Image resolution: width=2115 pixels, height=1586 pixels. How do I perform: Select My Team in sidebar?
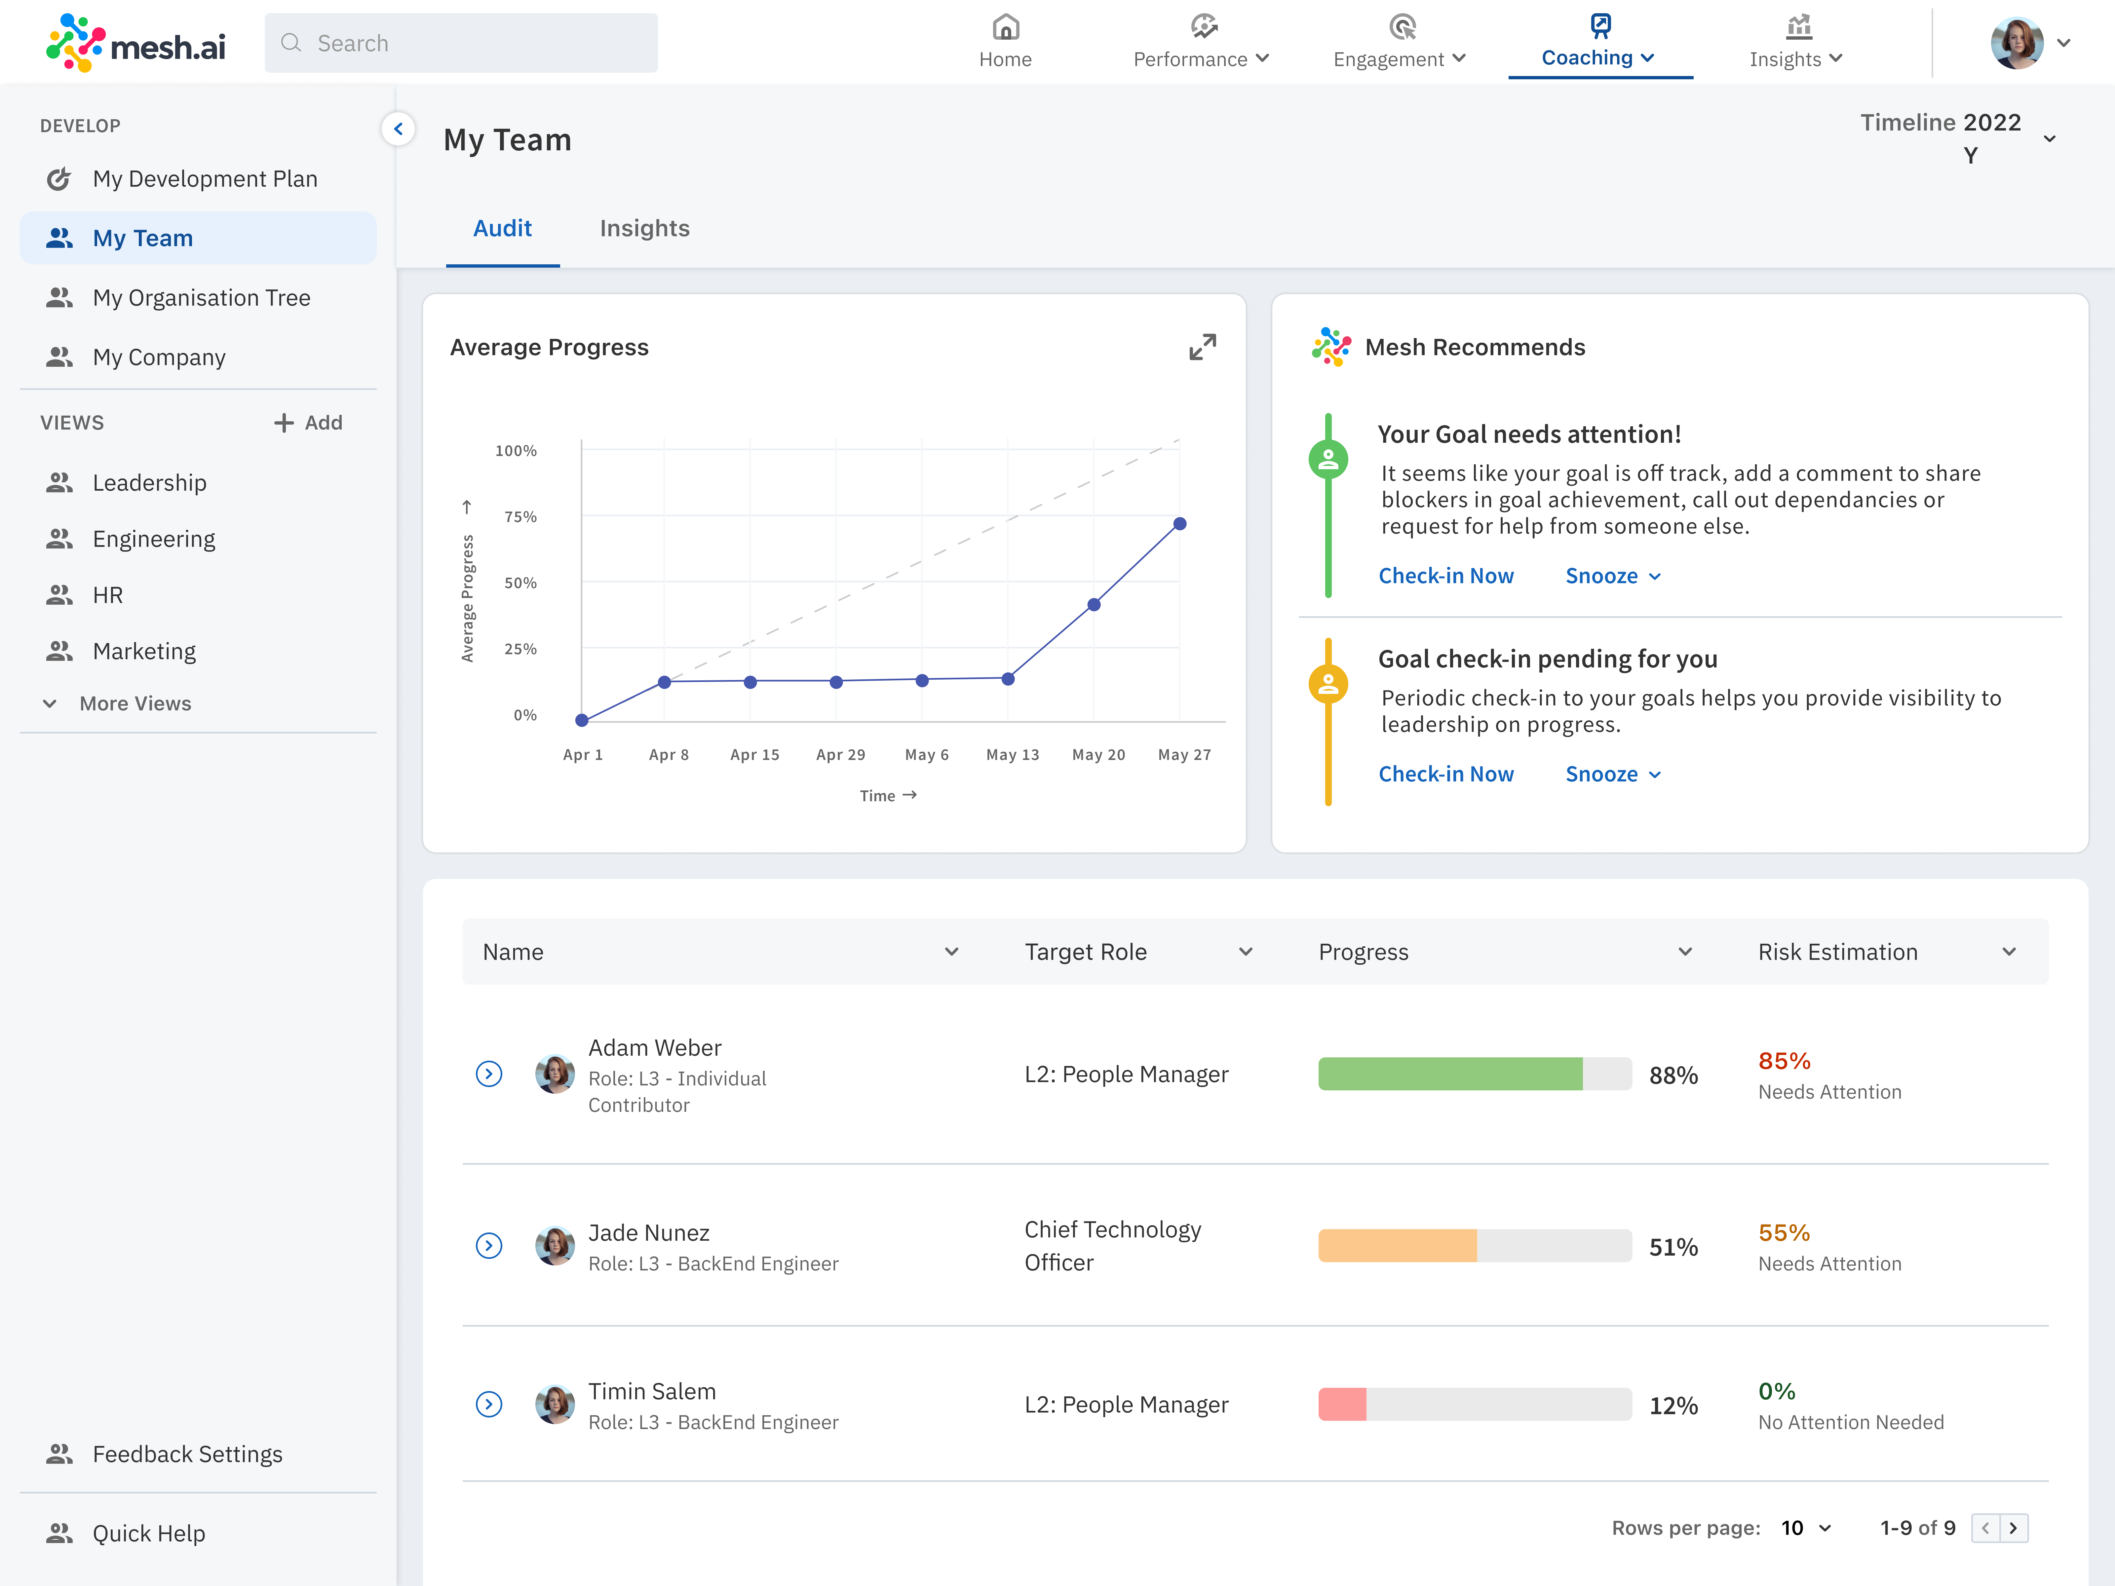198,238
